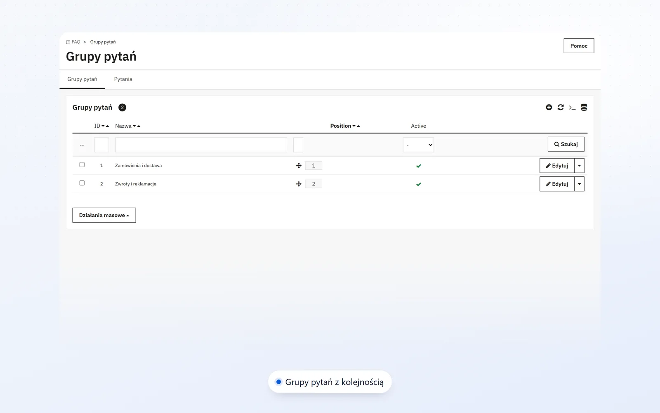This screenshot has height=413, width=660.
Task: Click the move handle for Zamówienia i dostawa
Action: tap(299, 166)
